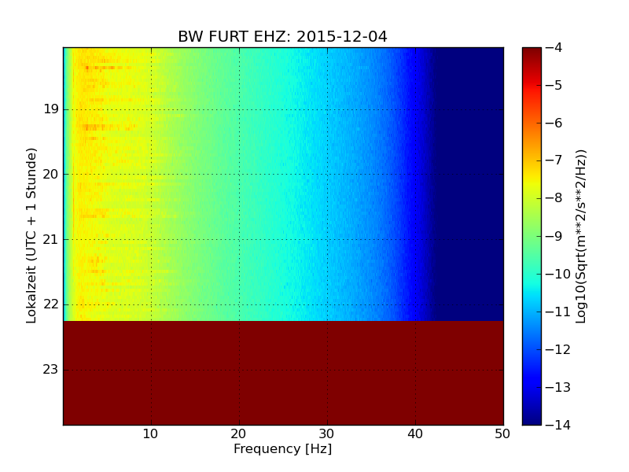Viewport: 629px width, 472px height.
Task: Click the y-axis tick label 23
Action: (x=51, y=369)
